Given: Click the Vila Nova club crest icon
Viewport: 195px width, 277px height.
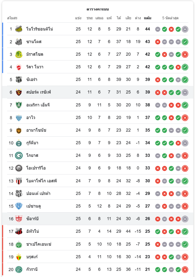Looking at the screenshot, I should click(x=19, y=67).
